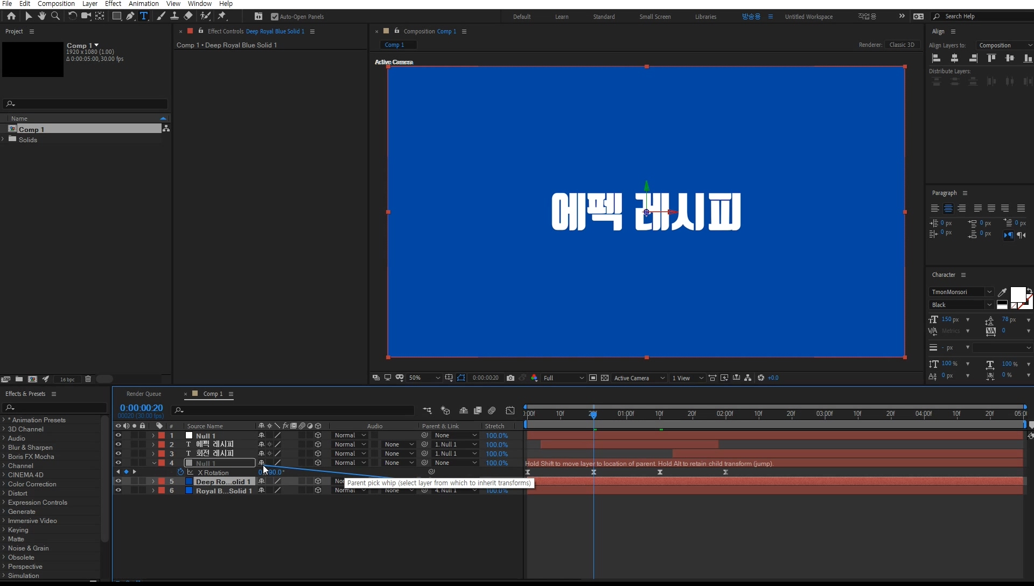Click the Rotation tool icon
The height and width of the screenshot is (586, 1034).
pos(72,16)
